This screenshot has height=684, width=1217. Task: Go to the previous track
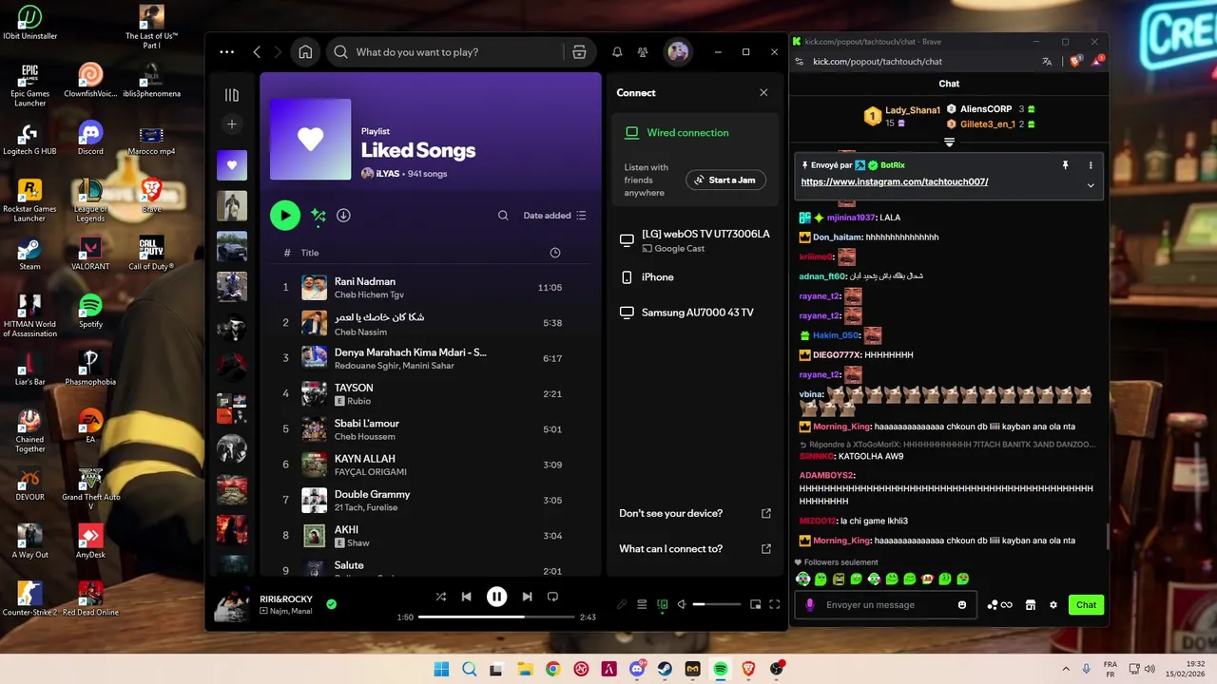[467, 597]
